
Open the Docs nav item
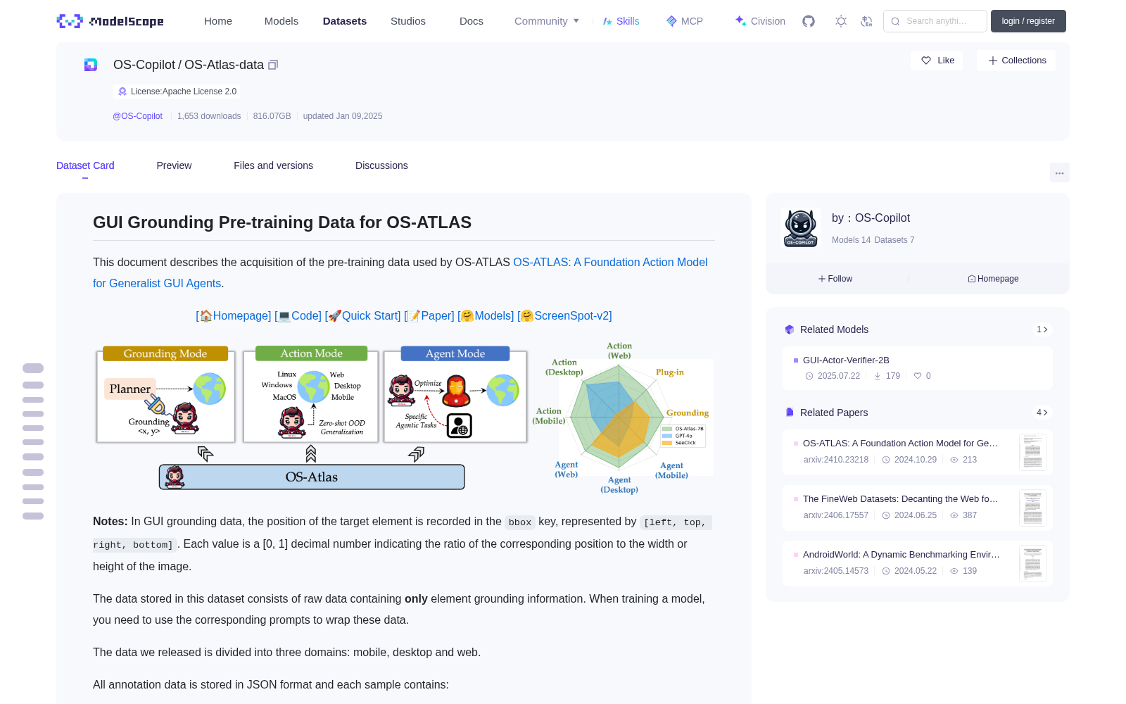click(472, 21)
